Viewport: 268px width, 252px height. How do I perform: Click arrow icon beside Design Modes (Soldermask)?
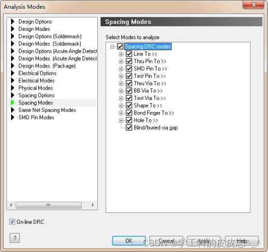pyautogui.click(x=13, y=43)
